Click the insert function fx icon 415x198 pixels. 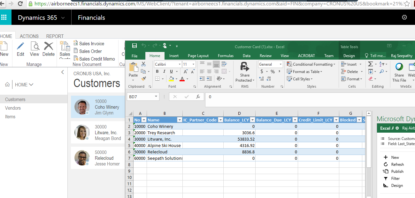click(x=198, y=97)
